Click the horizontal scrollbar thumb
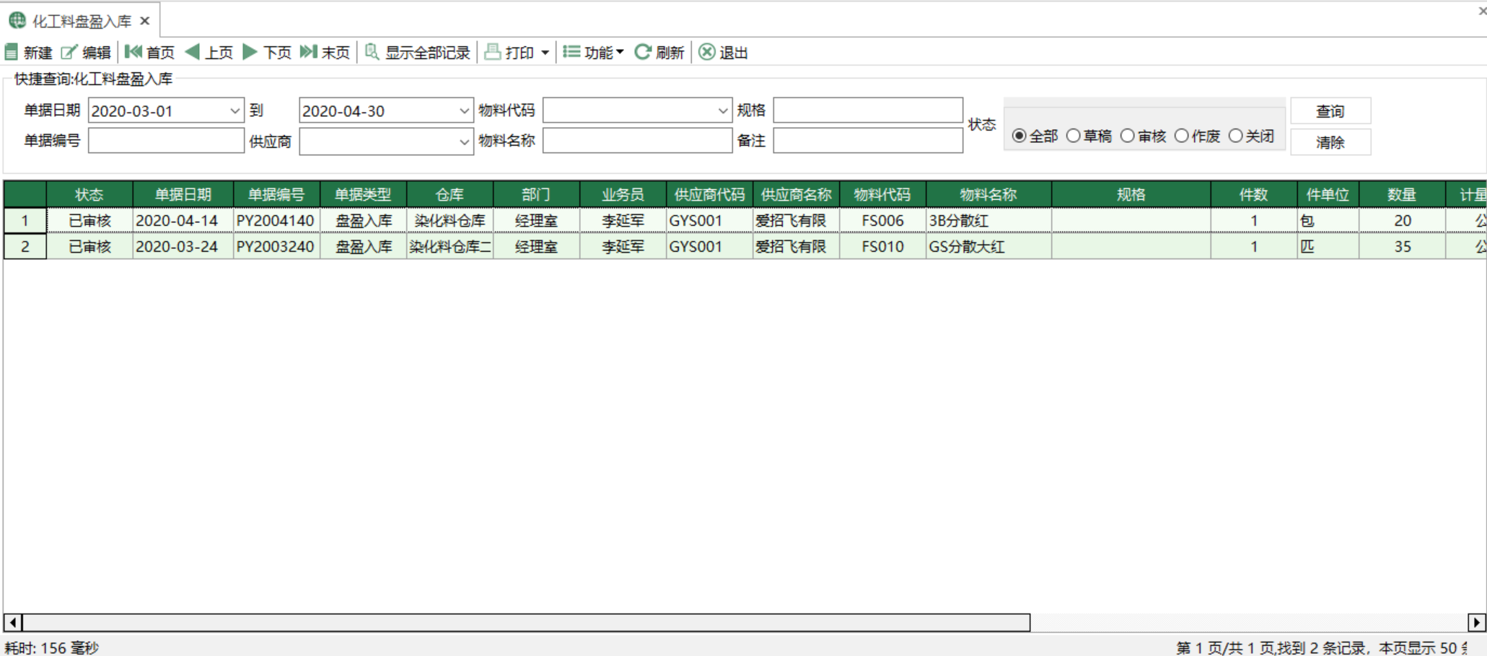Image resolution: width=1487 pixels, height=656 pixels. point(527,622)
